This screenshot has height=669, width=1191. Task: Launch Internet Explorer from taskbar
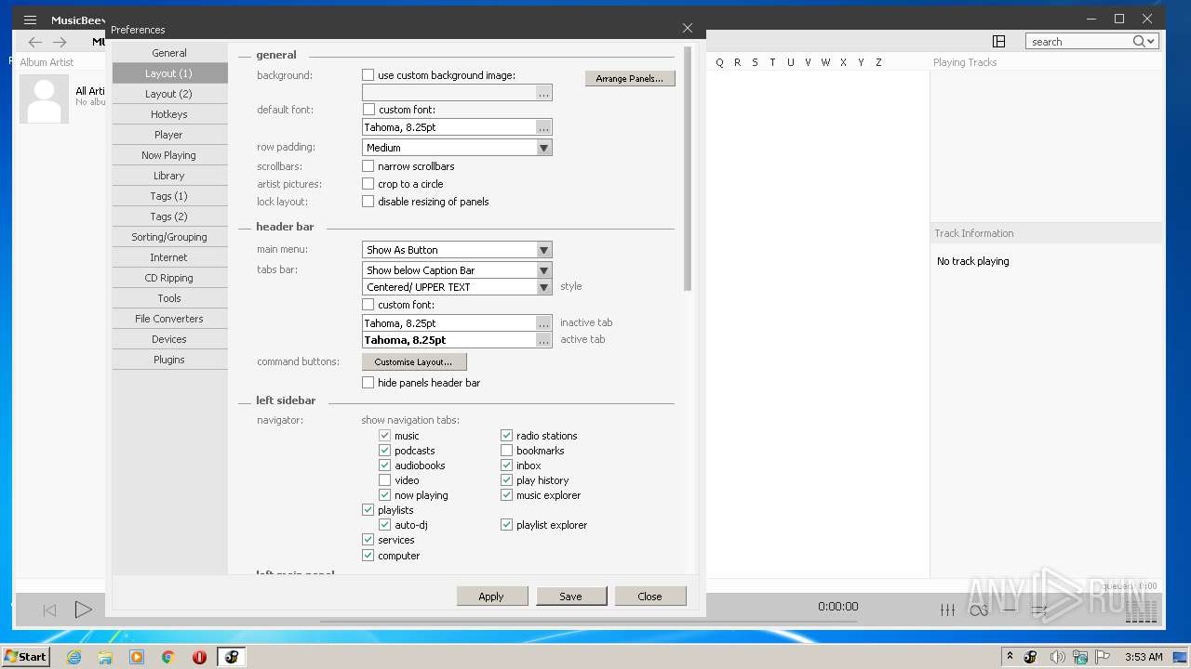tap(74, 657)
